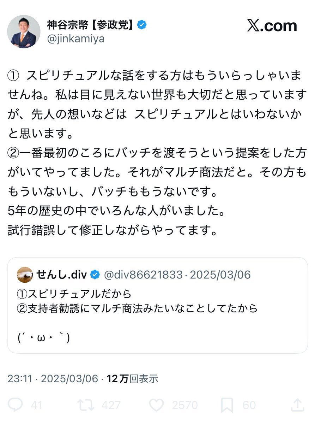Click the quoted post date 2025/03/06
Viewport: 315px width, 424px height.
click(220, 275)
